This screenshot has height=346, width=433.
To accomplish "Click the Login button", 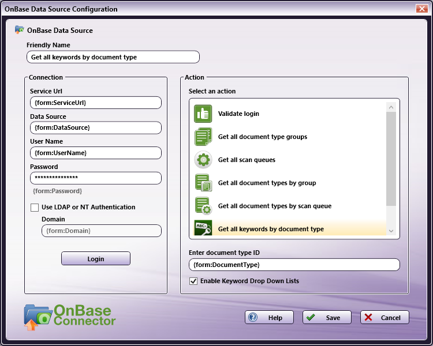I will [x=95, y=258].
